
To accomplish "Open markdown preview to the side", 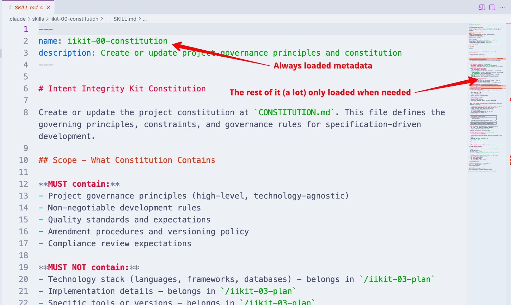I will click(x=482, y=8).
